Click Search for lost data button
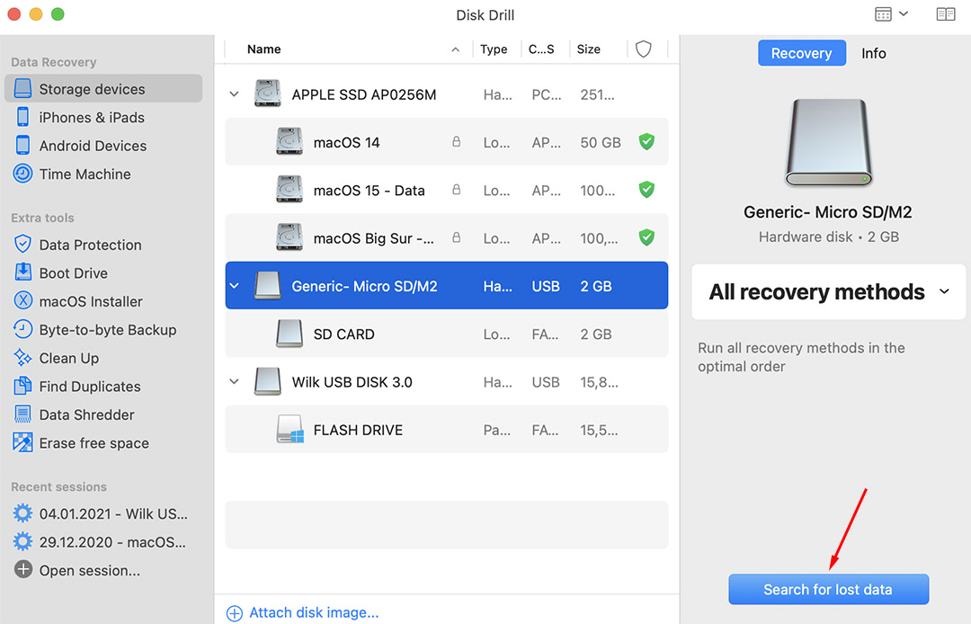971x624 pixels. [x=829, y=589]
